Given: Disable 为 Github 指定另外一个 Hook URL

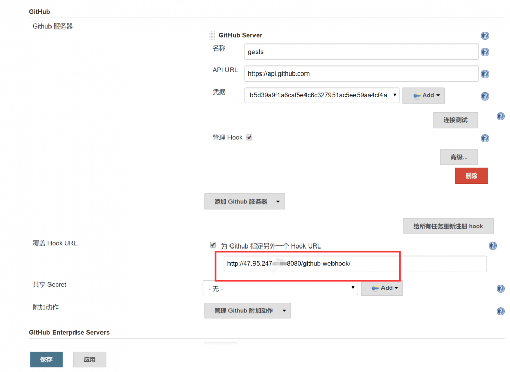Looking at the screenshot, I should click(x=213, y=245).
